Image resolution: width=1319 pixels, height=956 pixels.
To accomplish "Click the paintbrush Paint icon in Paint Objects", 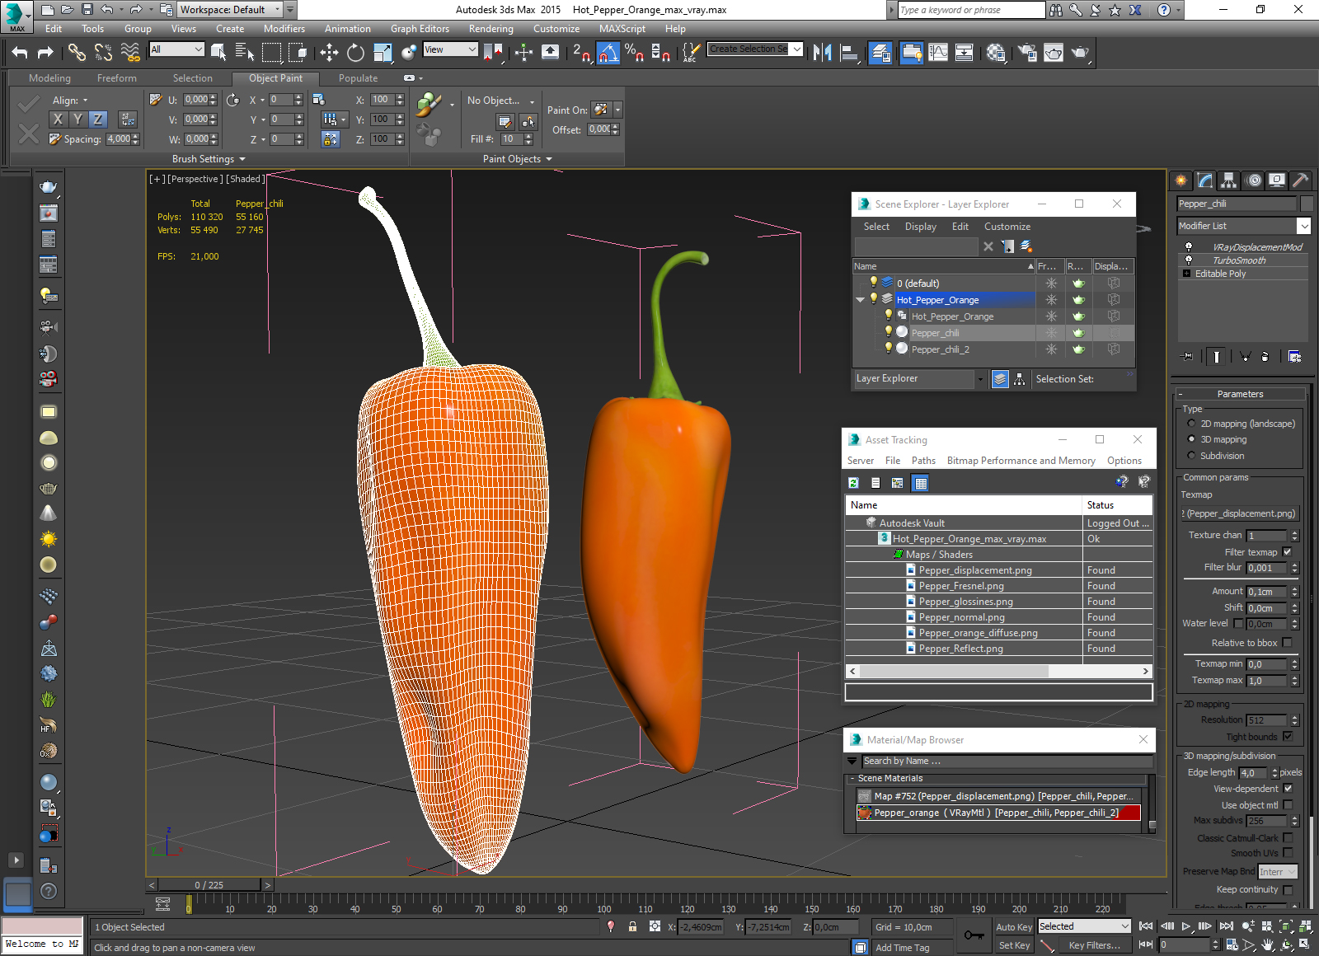I will pos(428,105).
